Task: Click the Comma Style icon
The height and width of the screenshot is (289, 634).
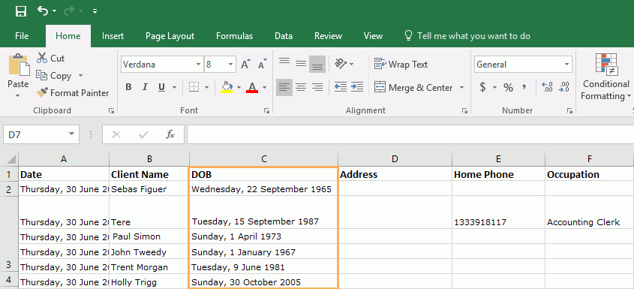Action: 524,87
